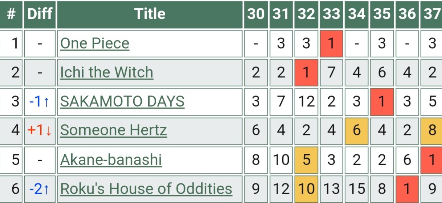The width and height of the screenshot is (442, 203).
Task: Select the issue 30 column header
Action: point(256,15)
